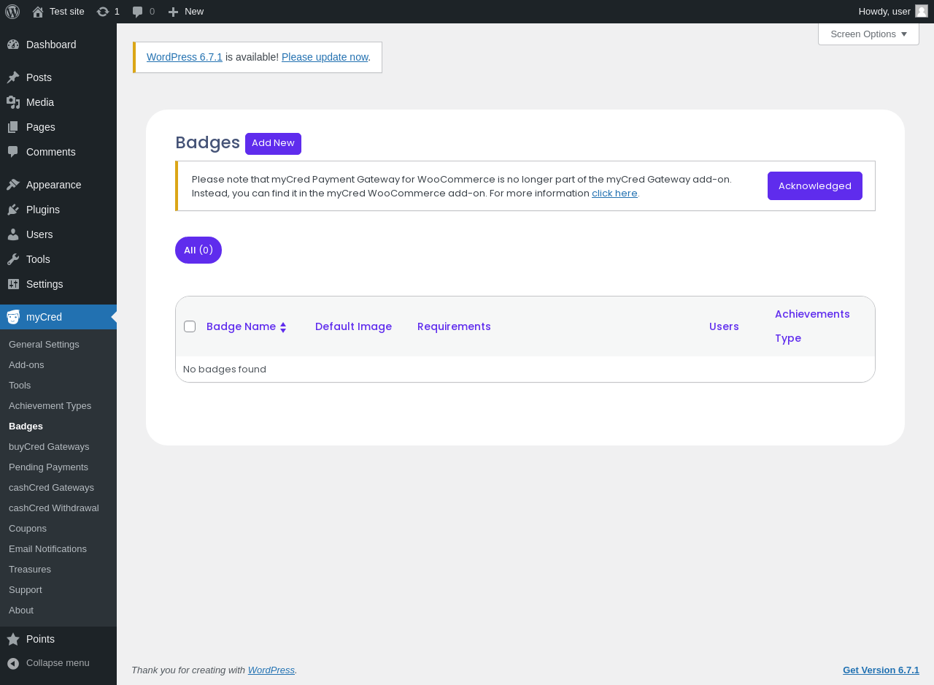Click the Users column header
The image size is (934, 685).
click(x=724, y=326)
